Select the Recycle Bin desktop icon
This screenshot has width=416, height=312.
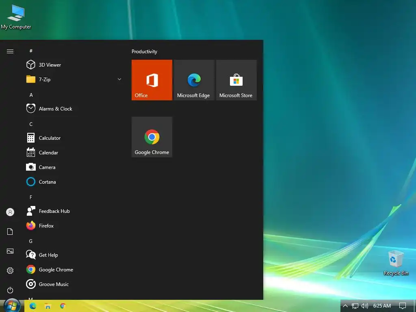(396, 263)
